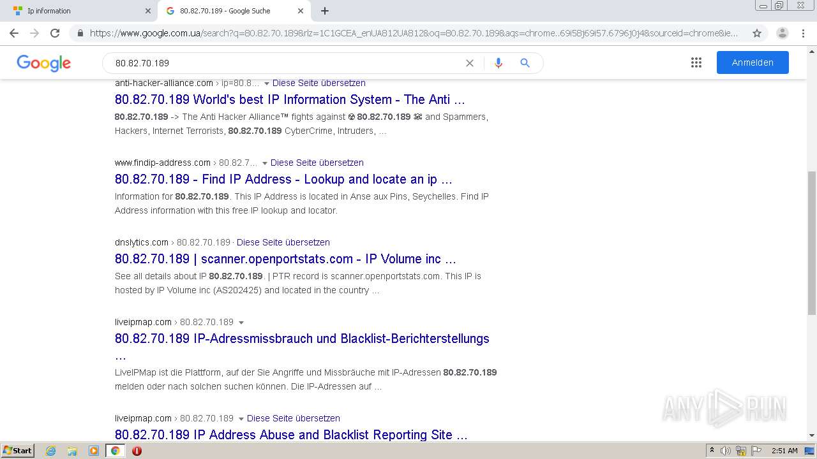Open a new browser tab
The height and width of the screenshot is (459, 817).
(x=325, y=11)
